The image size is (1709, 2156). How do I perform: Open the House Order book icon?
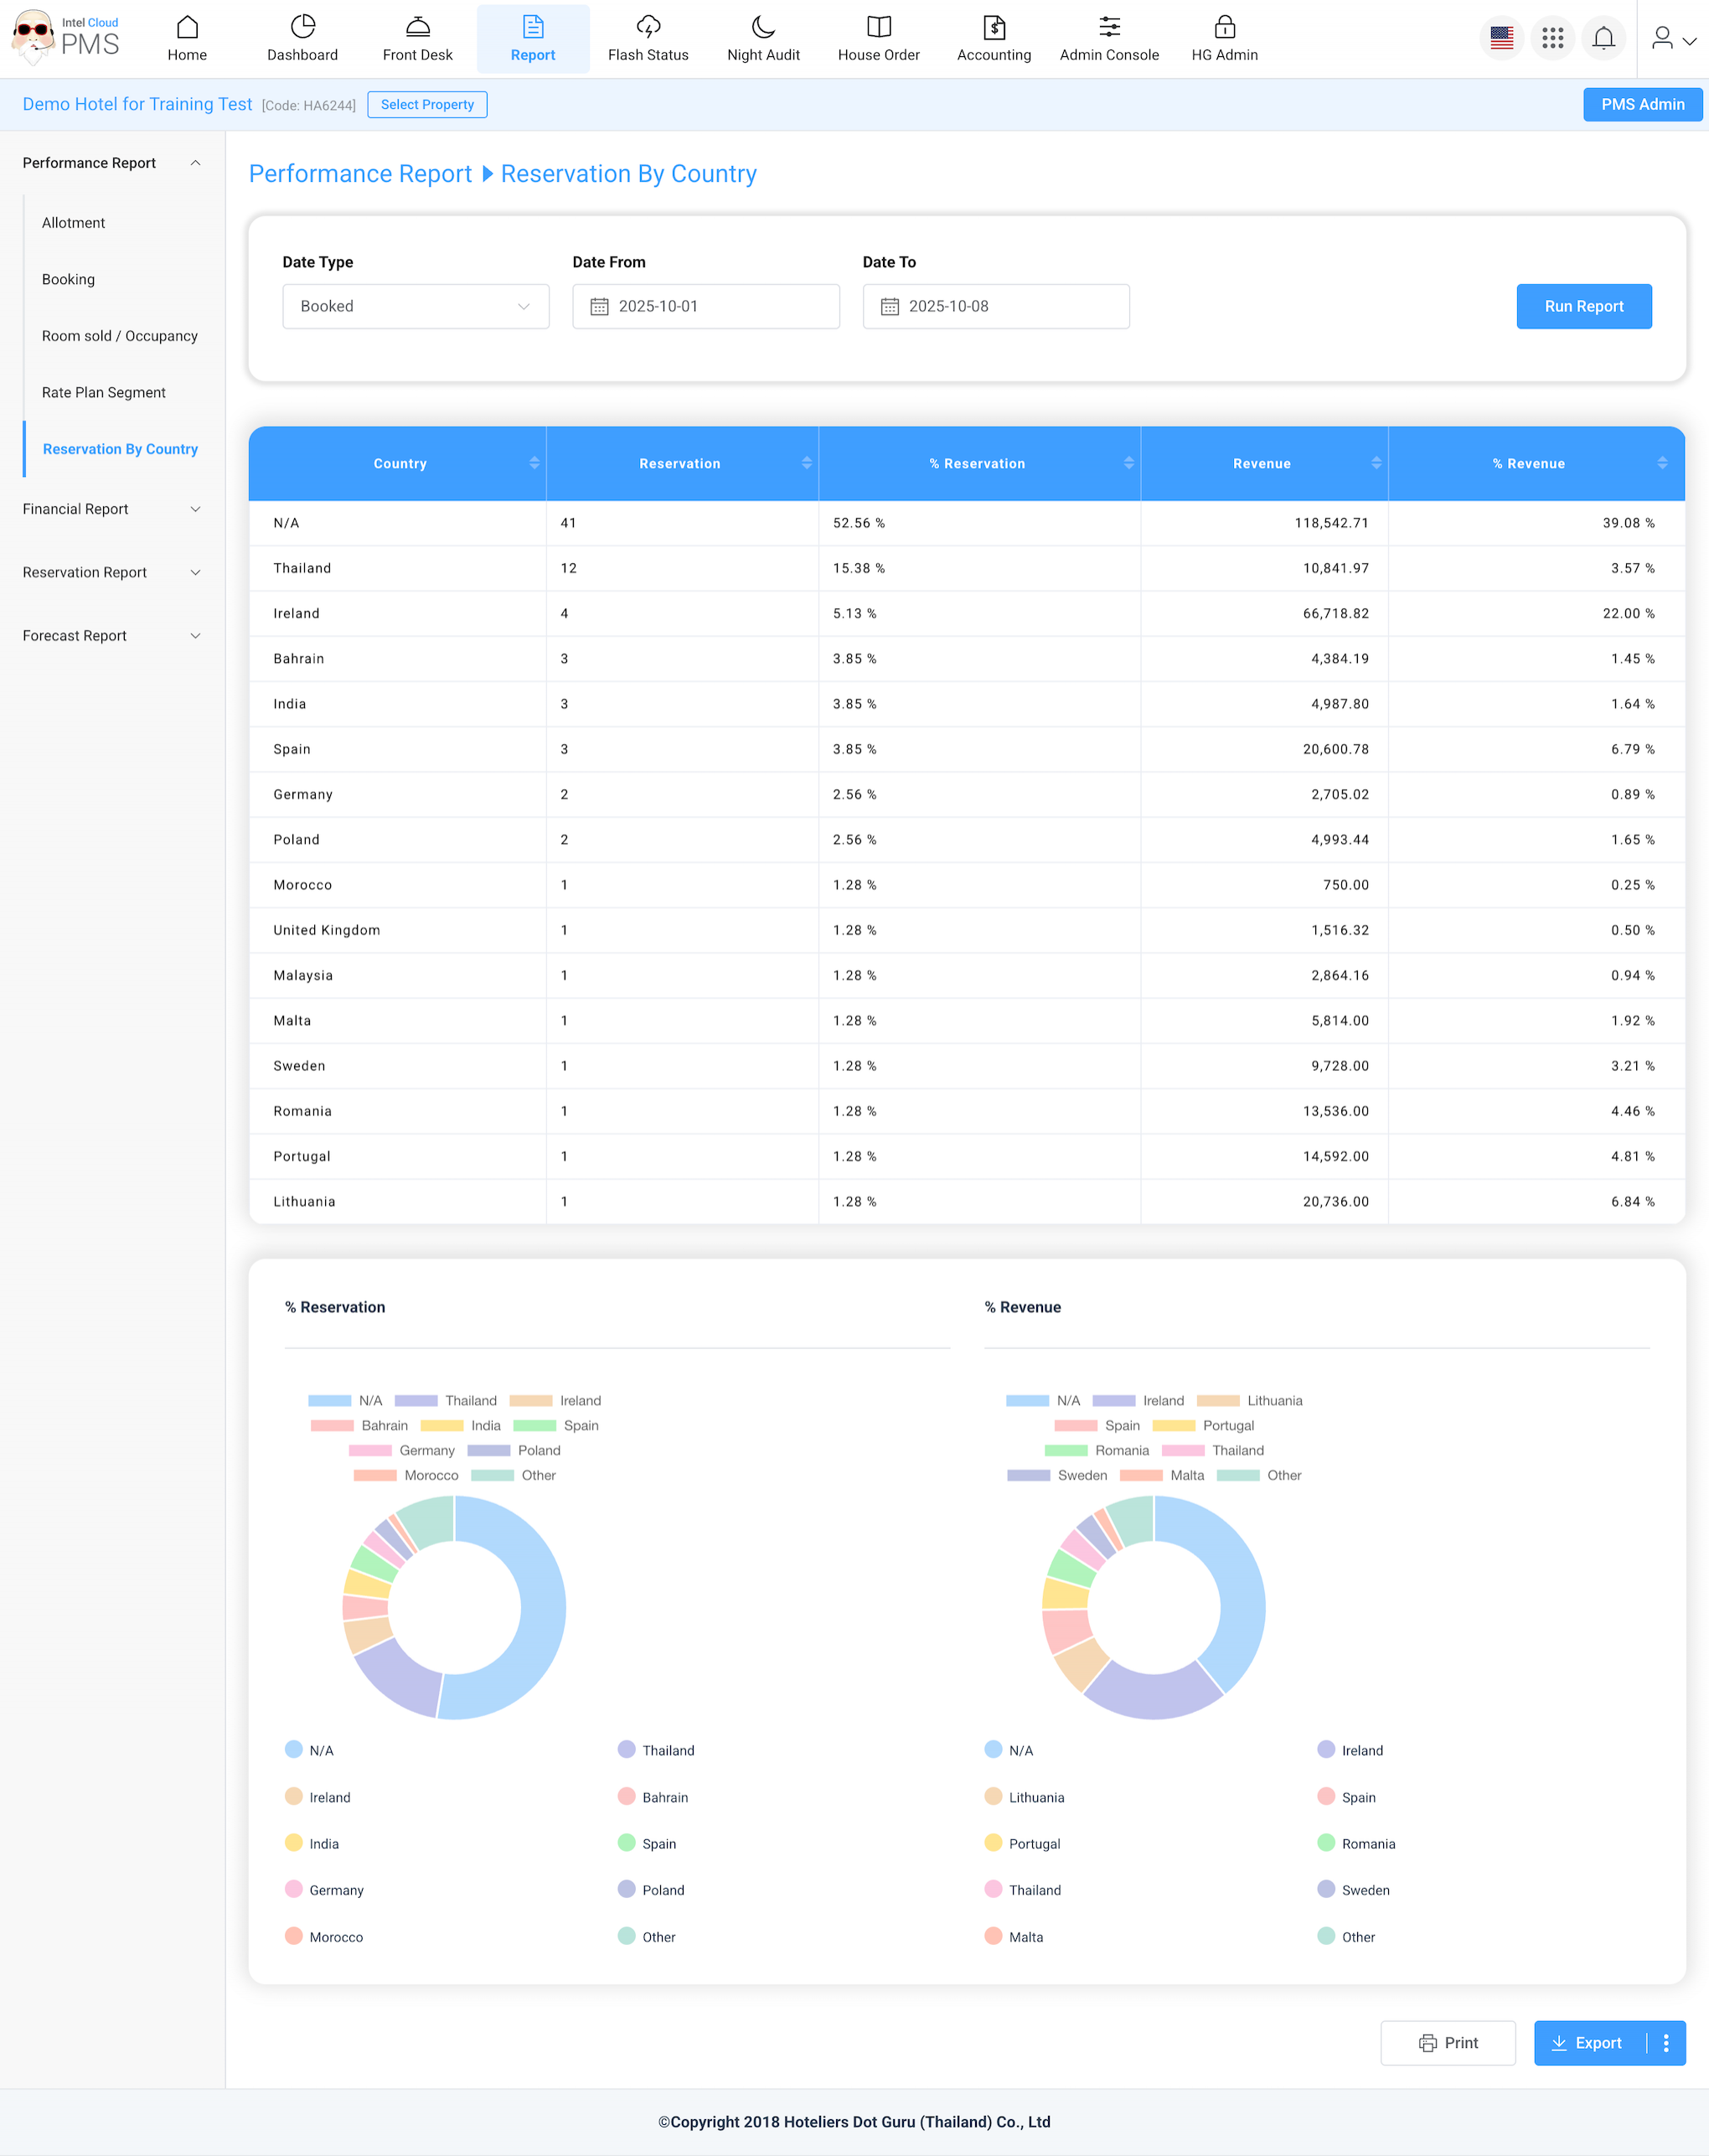pyautogui.click(x=878, y=27)
